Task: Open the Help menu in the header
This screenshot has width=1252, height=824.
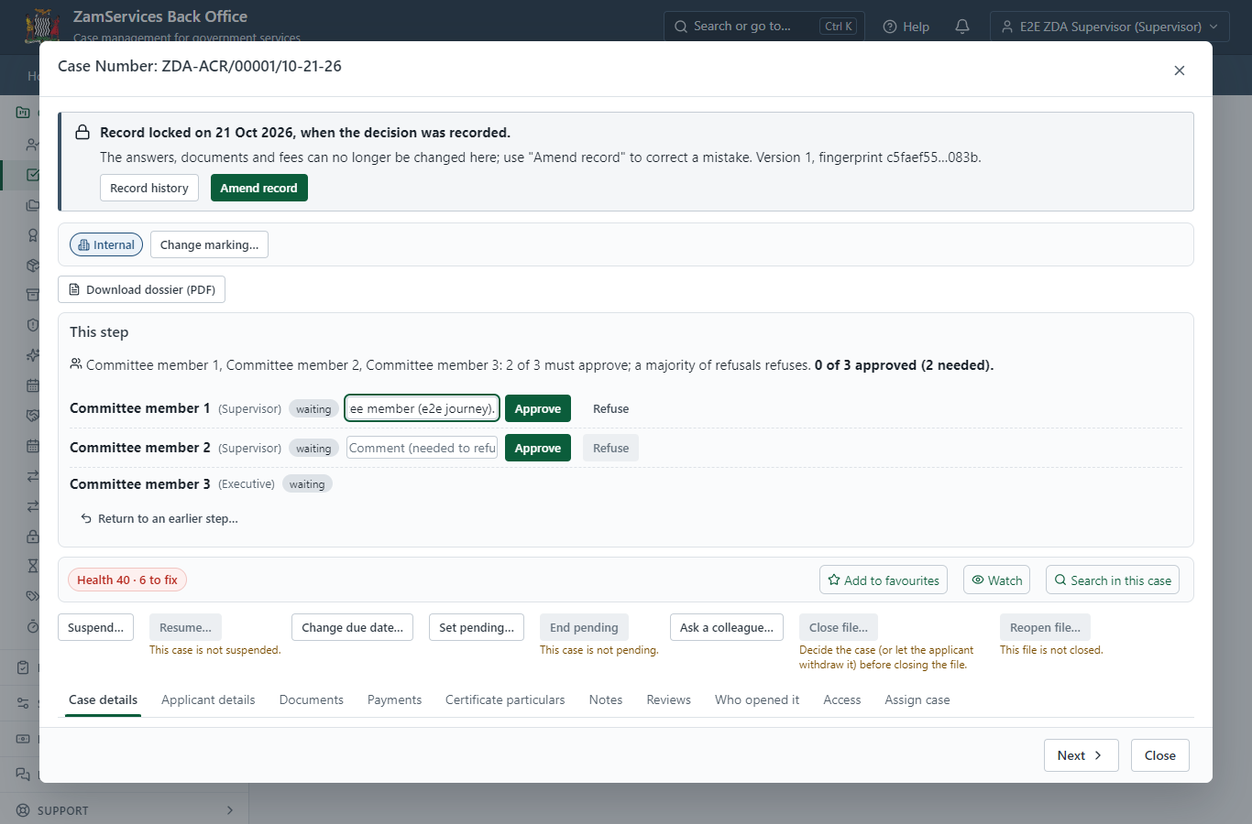Action: (x=906, y=27)
